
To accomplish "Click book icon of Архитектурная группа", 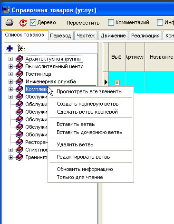I will [x=19, y=59].
